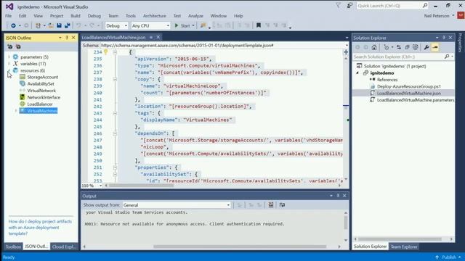Viewport: 465px width, 261px height.
Task: Pin the Solution Explorer panel with pushpin
Action: pyautogui.click(x=444, y=38)
